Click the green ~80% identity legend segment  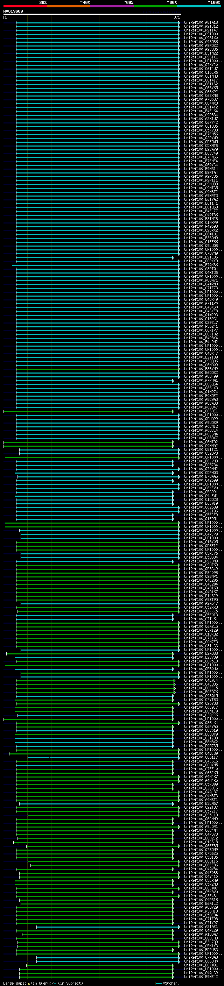pyautogui.click(x=155, y=6)
